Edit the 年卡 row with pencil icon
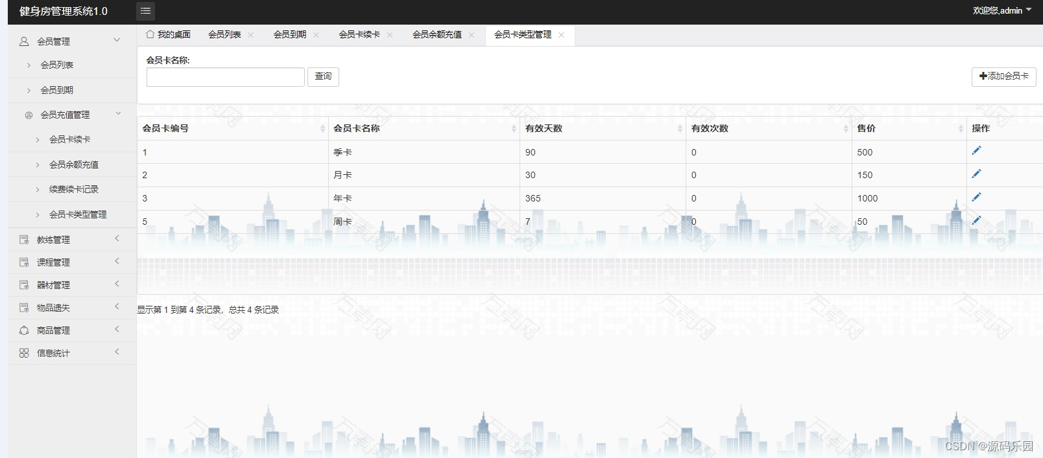Viewport: 1043px width, 458px height. 976,197
